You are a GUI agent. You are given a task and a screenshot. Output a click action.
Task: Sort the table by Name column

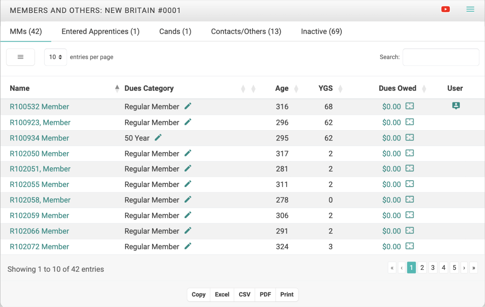click(x=65, y=88)
